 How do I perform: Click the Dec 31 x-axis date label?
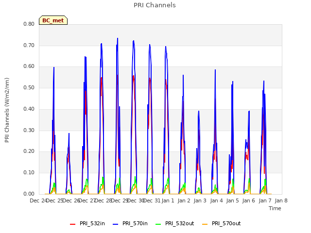152,200
